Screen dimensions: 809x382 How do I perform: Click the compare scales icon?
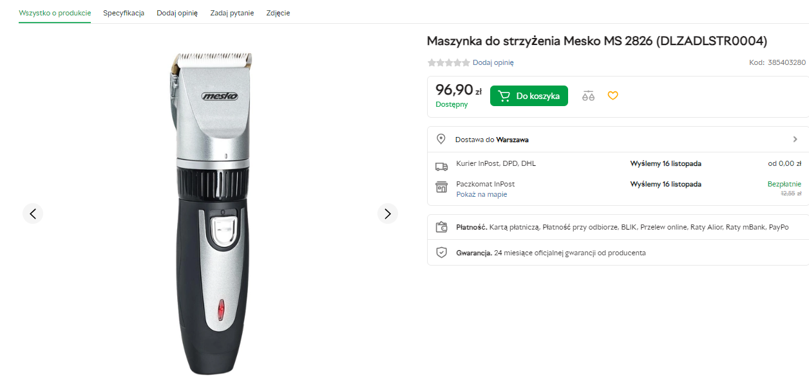[588, 96]
